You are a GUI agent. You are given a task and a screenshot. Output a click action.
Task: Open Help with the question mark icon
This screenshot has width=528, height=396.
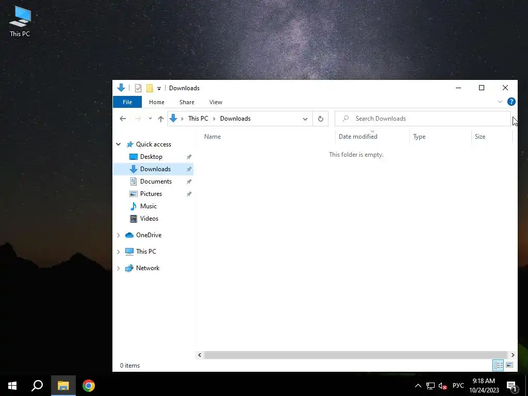(511, 102)
